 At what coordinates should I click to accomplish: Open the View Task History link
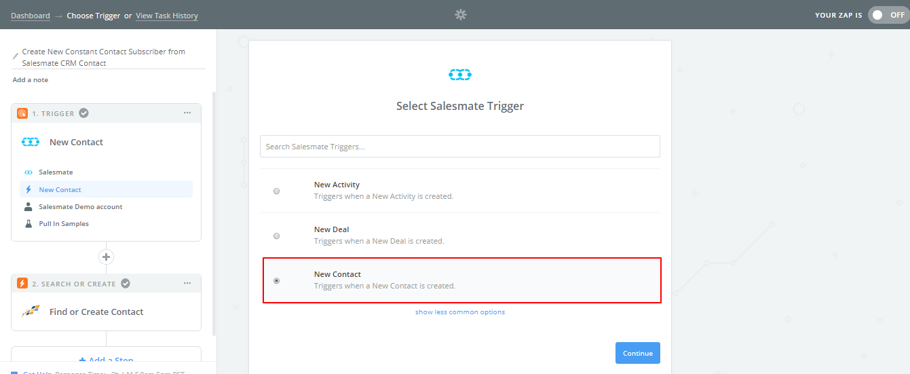pos(167,16)
